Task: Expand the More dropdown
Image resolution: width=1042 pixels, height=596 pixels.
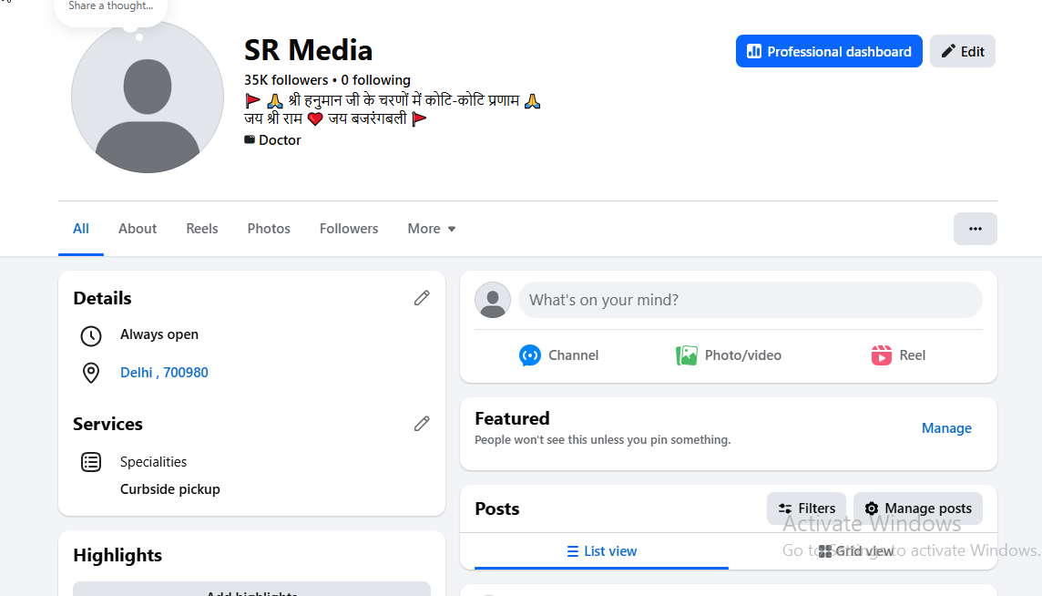Action: click(432, 229)
